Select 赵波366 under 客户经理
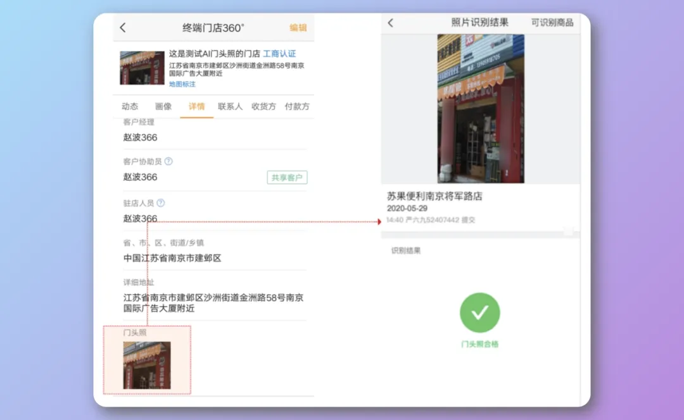 (140, 137)
